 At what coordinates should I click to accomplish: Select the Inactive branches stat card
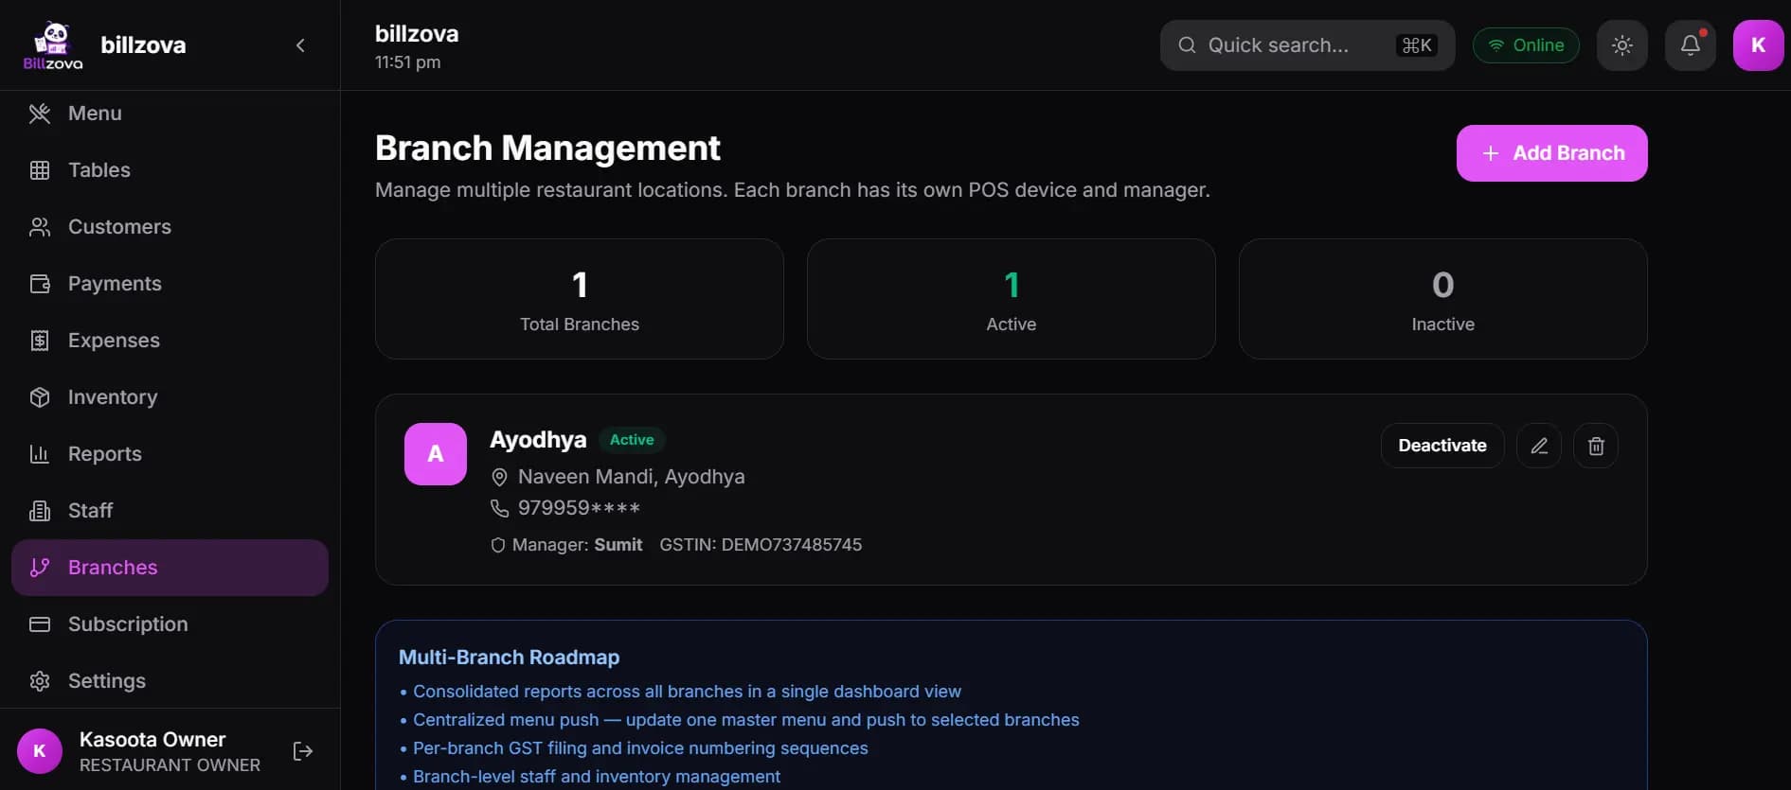coord(1443,299)
